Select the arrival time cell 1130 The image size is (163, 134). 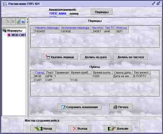(81, 80)
